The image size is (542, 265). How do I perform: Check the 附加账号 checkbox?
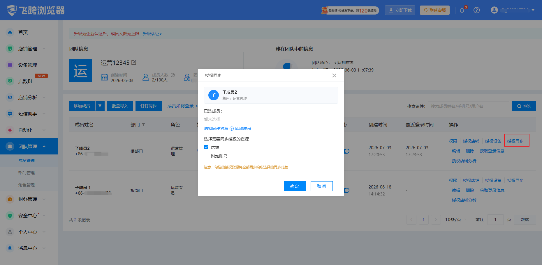point(206,156)
